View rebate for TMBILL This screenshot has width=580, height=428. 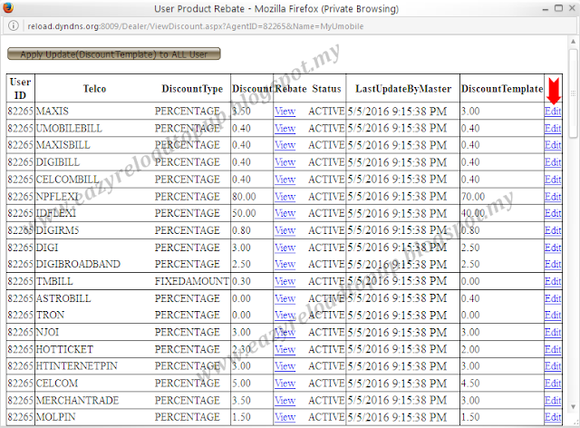285,281
